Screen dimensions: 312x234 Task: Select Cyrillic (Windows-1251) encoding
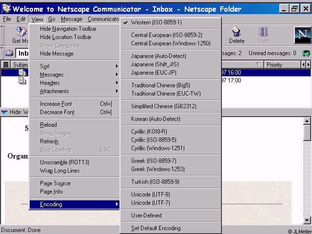coord(171,148)
